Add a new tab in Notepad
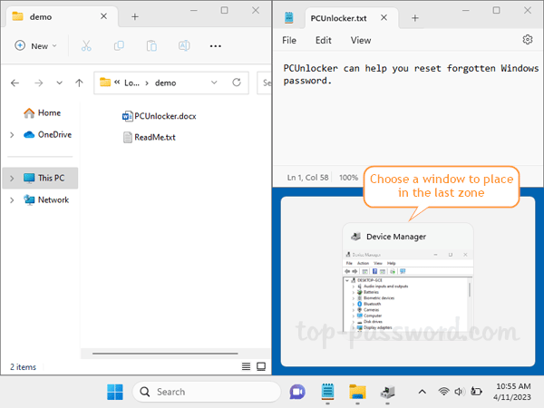The image size is (544, 408). coord(415,17)
